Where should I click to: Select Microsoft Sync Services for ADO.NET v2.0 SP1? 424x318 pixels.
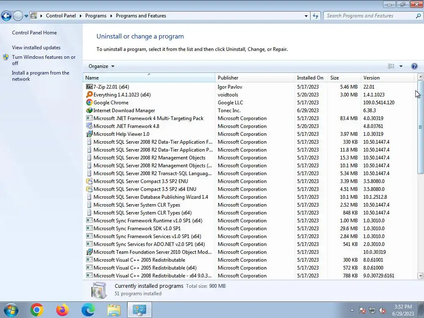point(248,244)
